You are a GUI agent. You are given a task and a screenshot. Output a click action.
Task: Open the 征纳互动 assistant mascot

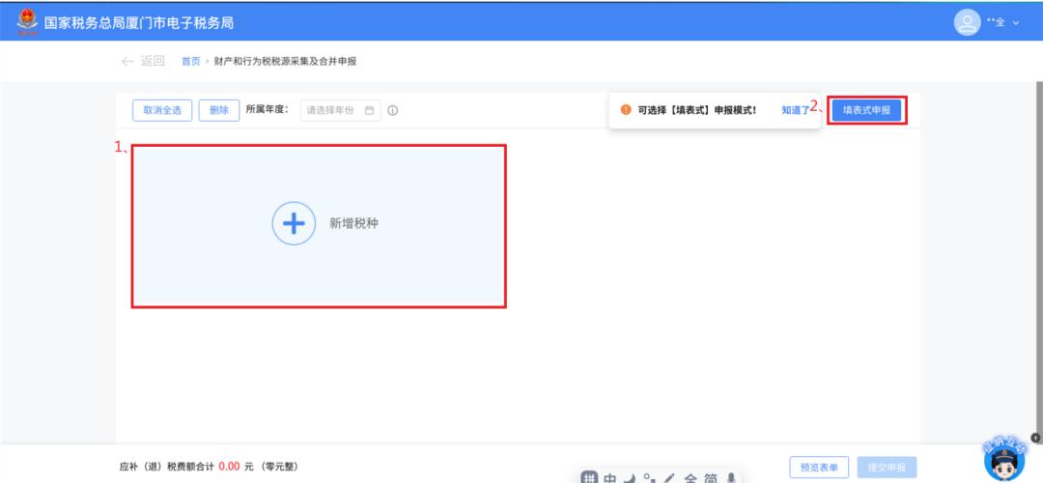click(x=1004, y=460)
